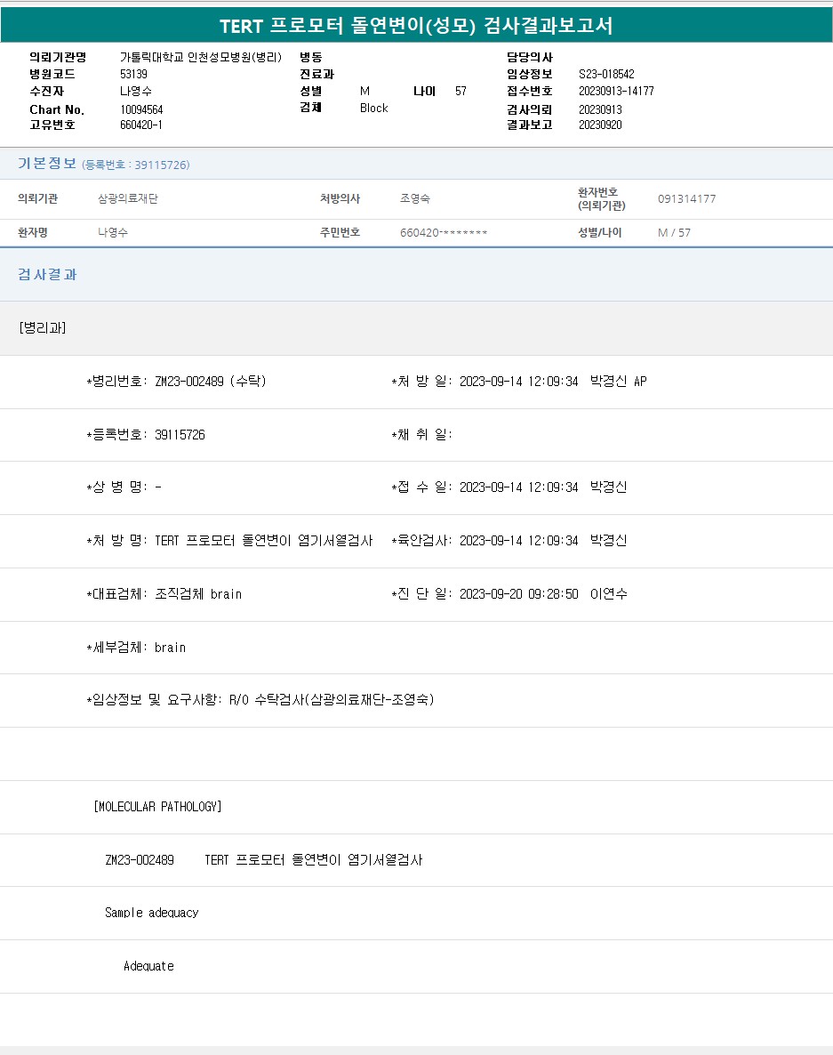Click the registration number 39115726 in 기본정보 header

coord(136,165)
